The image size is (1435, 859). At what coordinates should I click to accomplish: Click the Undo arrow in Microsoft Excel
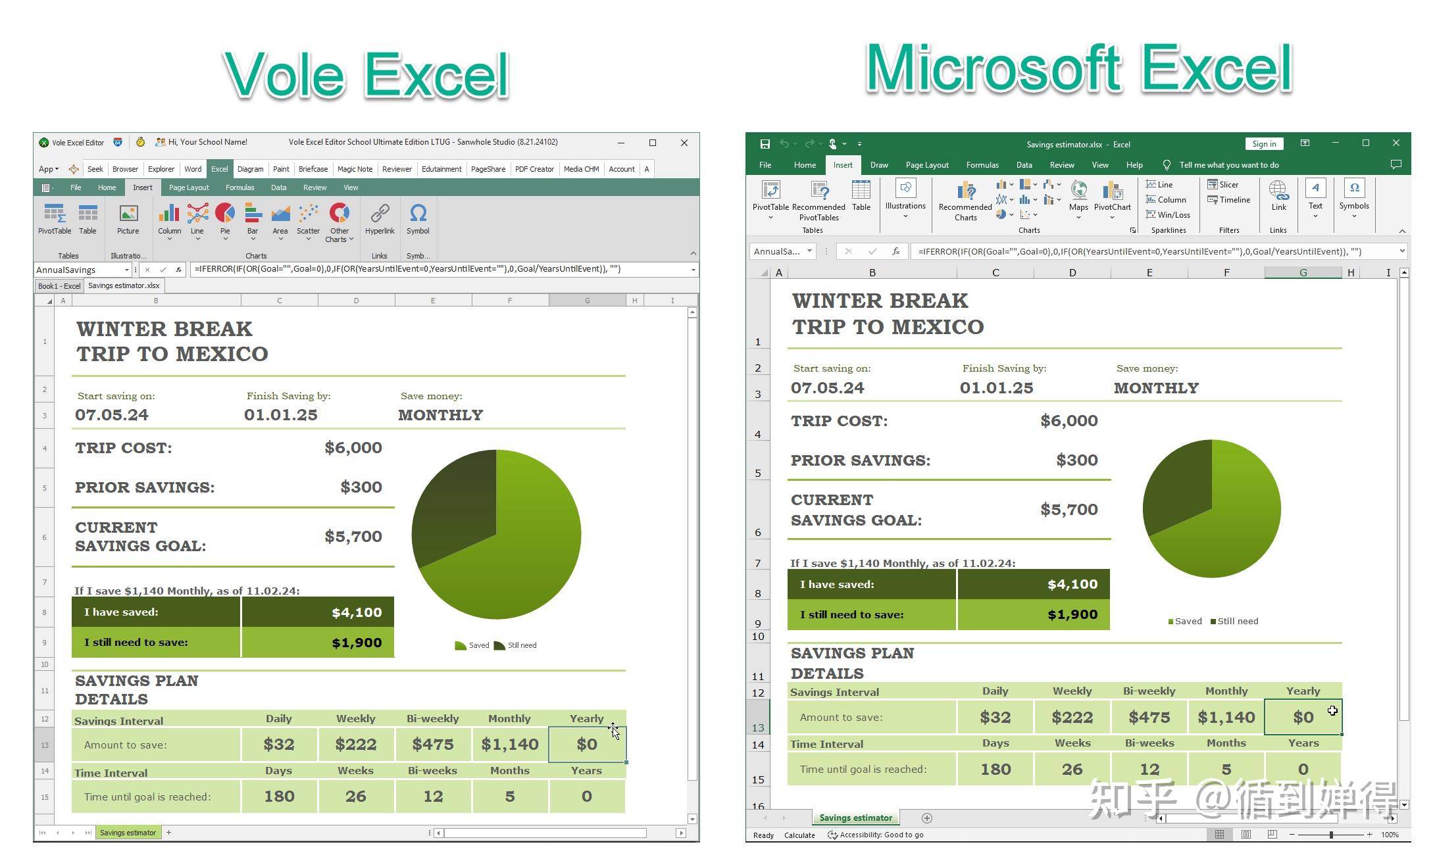pos(784,144)
